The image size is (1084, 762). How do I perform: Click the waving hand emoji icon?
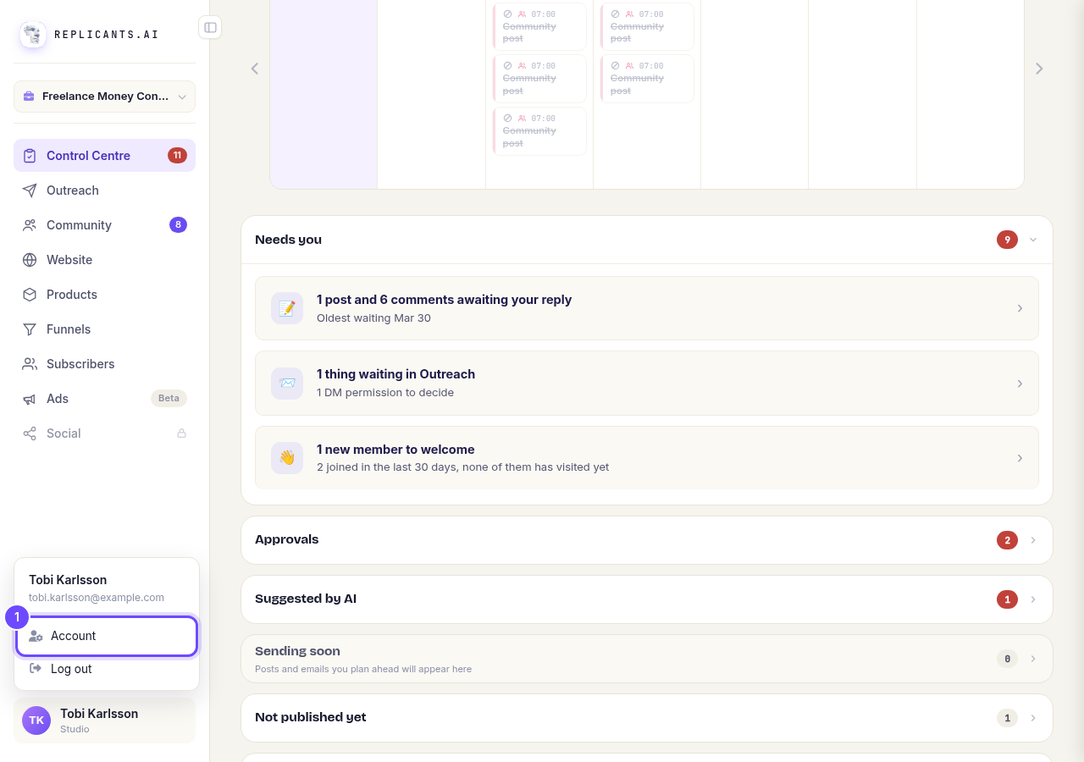pos(287,458)
